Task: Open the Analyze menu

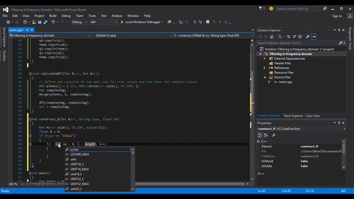Action: click(117, 16)
